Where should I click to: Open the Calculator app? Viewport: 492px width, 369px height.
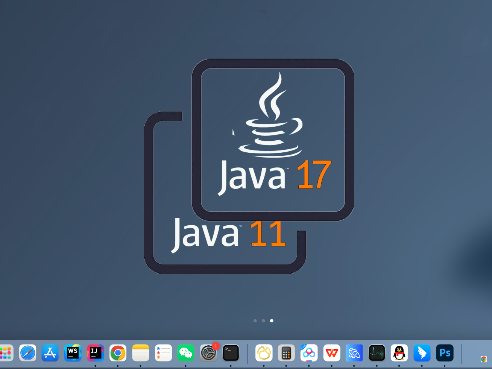coord(286,353)
